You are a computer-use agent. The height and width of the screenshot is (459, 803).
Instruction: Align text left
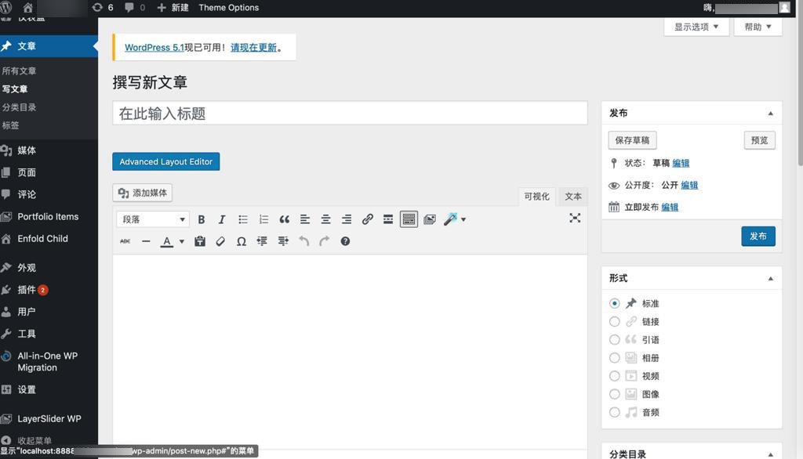click(x=305, y=219)
